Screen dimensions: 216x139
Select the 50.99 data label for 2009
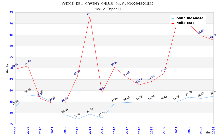28,62
